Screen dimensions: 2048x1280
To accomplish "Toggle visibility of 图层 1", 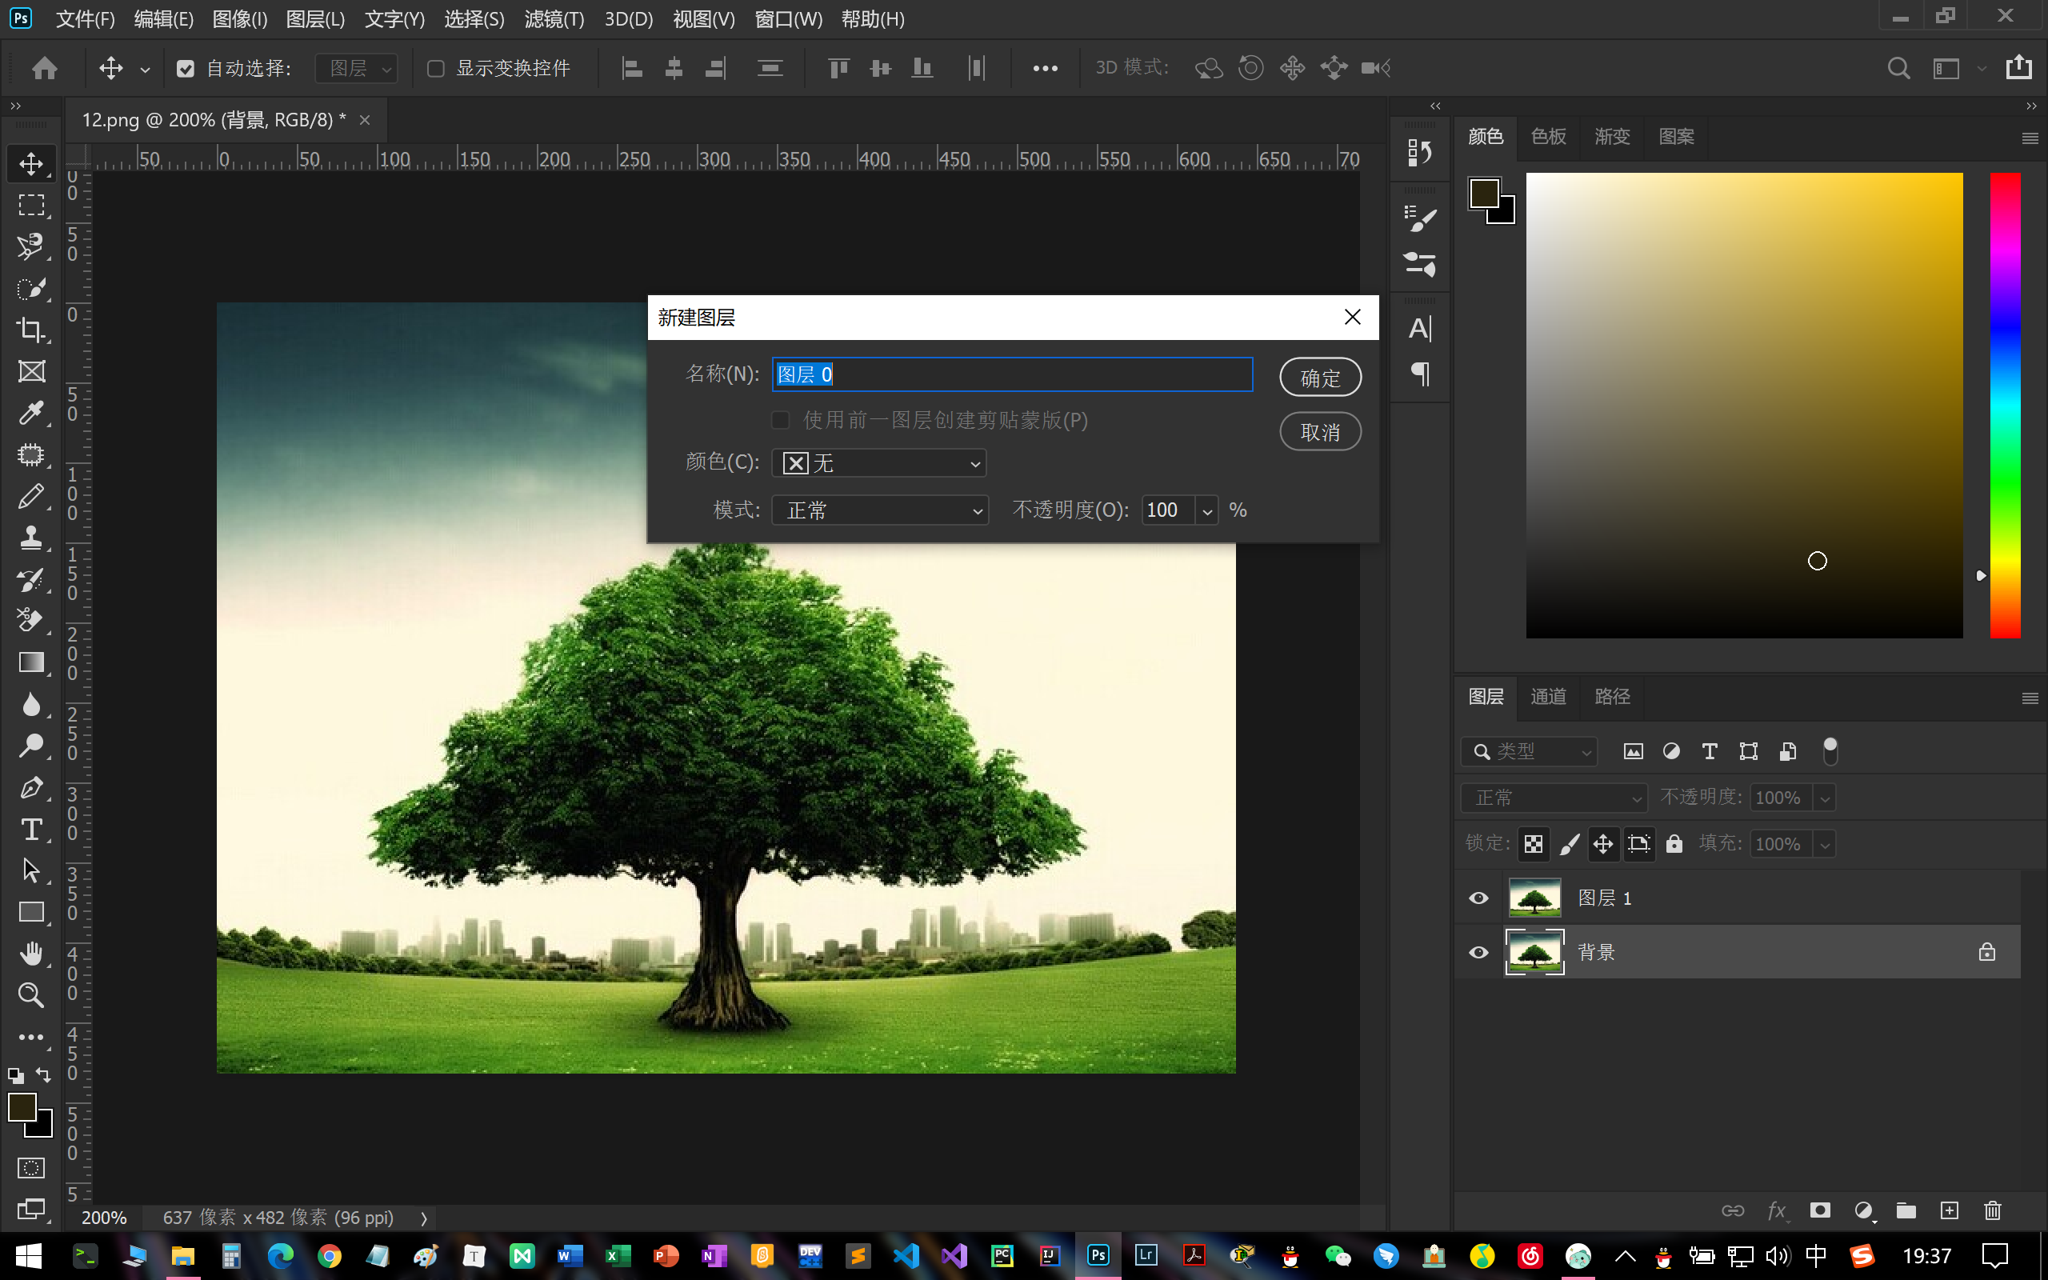I will coord(1478,897).
